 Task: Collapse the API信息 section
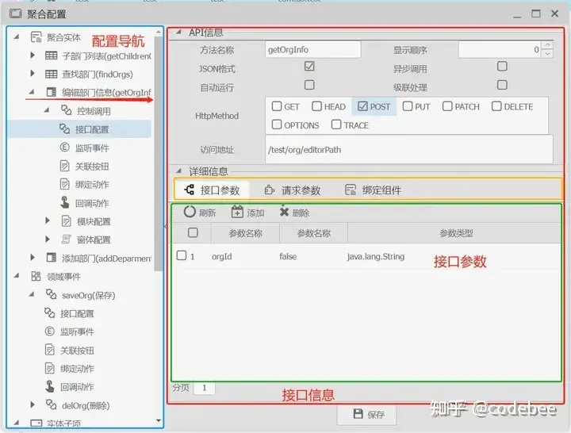(178, 32)
